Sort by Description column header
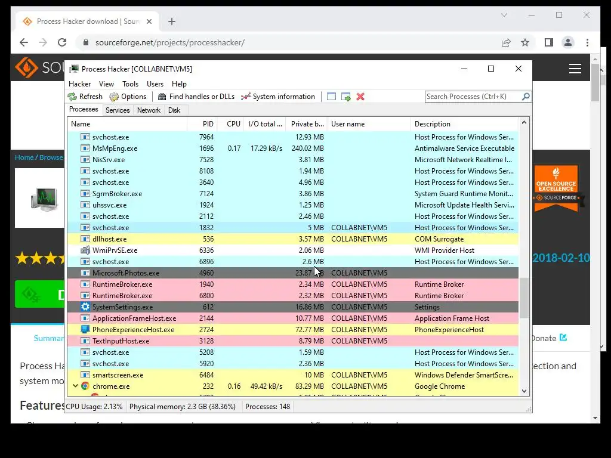This screenshot has width=611, height=458. pos(464,124)
